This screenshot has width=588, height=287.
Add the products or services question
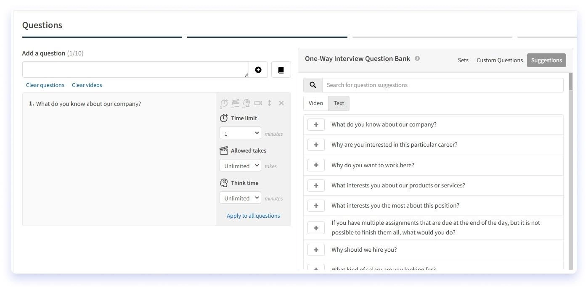(x=316, y=185)
